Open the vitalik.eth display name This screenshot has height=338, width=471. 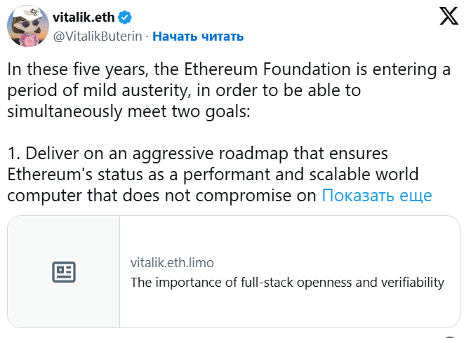(88, 17)
